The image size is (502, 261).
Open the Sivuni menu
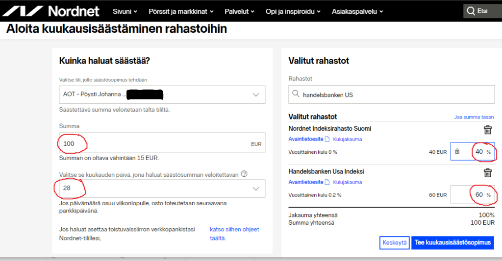point(125,12)
